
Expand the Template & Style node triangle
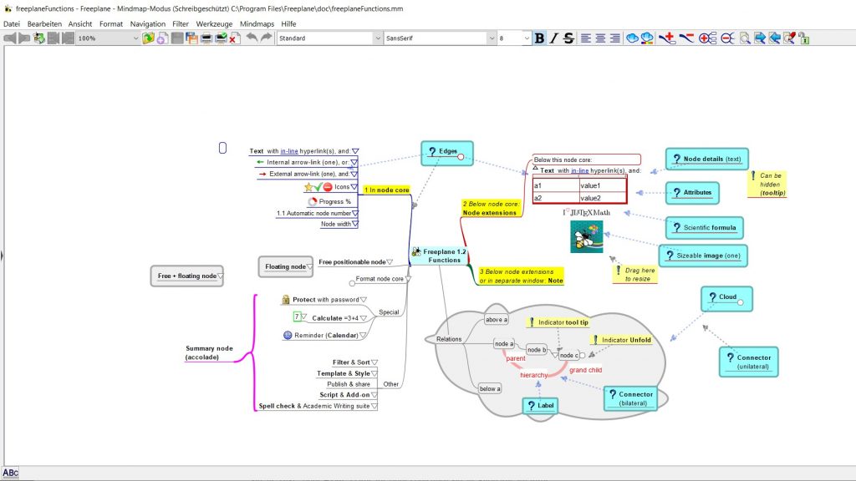point(374,373)
